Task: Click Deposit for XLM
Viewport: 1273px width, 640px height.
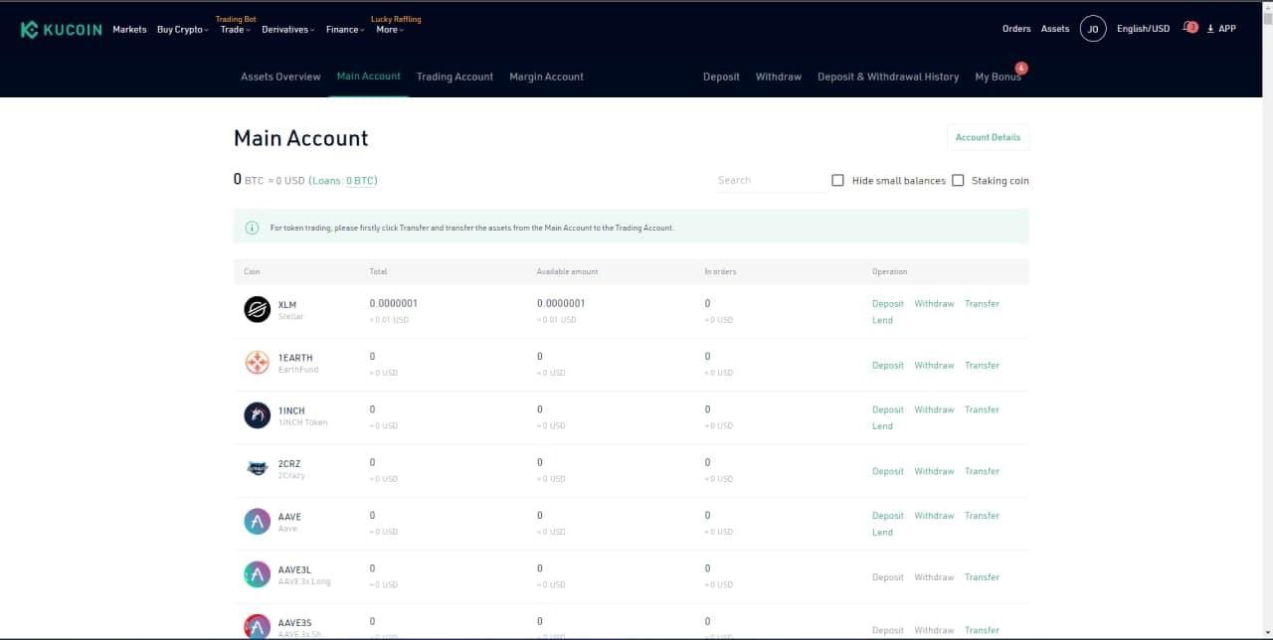Action: click(887, 304)
